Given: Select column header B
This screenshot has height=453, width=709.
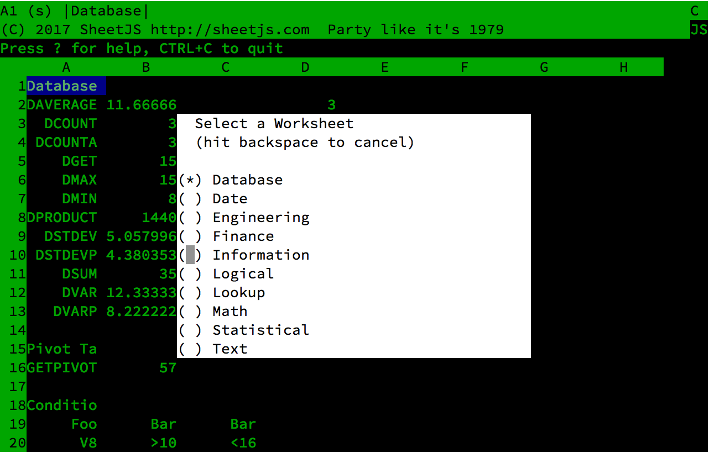Looking at the screenshot, I should point(146,67).
